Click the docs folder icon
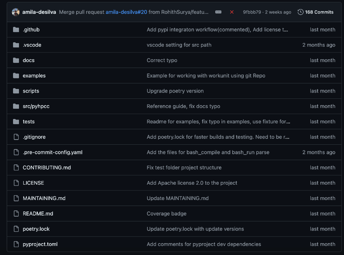Viewport: 344px width, 255px height. coord(16,60)
